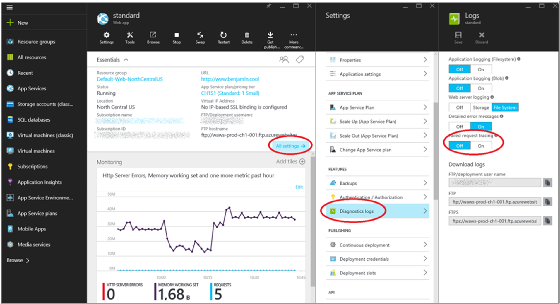Open Scale Up (App Service Plan) chevron

coord(425,121)
